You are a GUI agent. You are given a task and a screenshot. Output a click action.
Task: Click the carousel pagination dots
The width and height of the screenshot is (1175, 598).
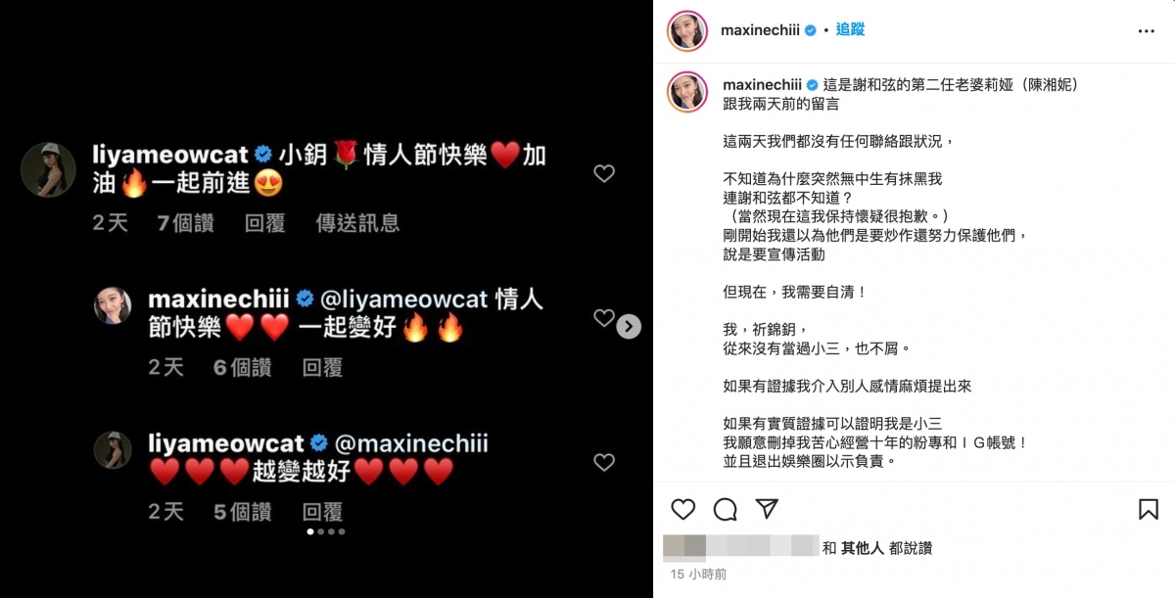[326, 531]
